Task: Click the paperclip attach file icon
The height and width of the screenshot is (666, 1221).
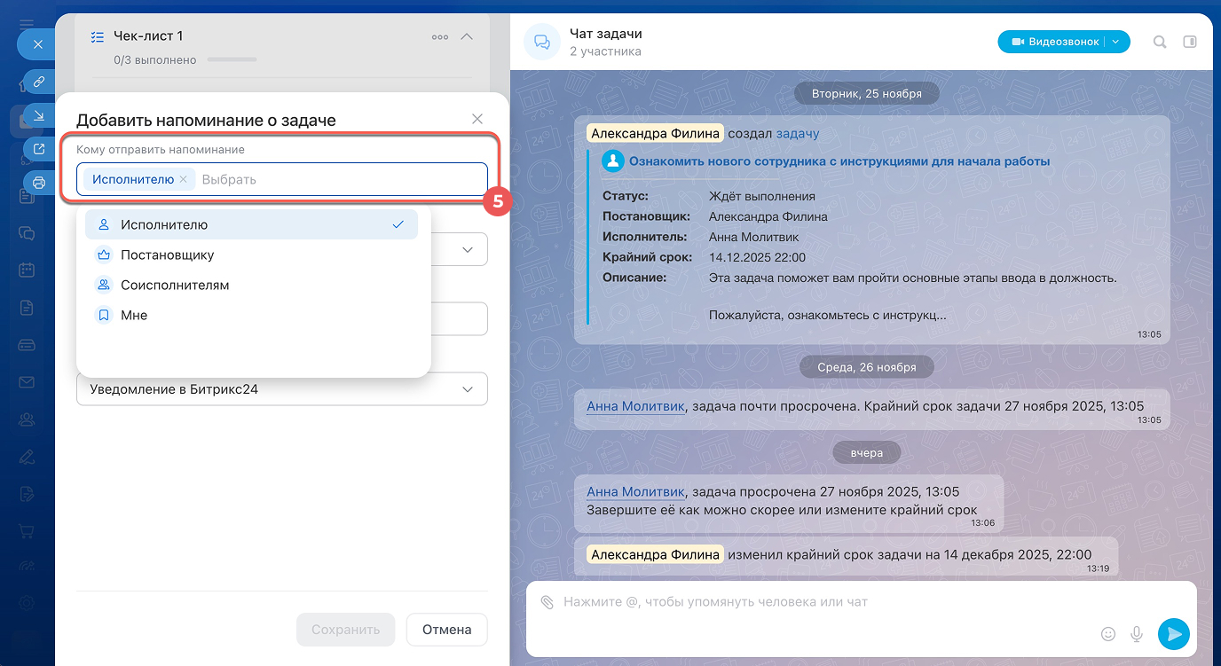Action: pyautogui.click(x=547, y=602)
